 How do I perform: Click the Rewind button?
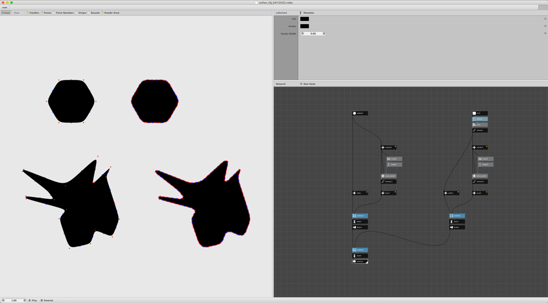[x=47, y=300]
